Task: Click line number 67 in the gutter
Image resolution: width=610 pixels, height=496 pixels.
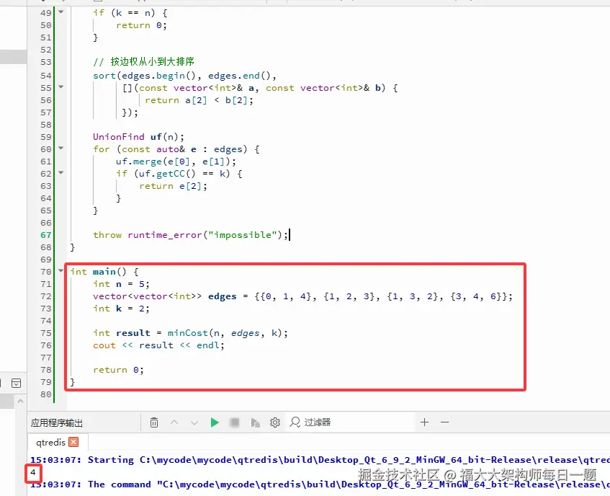Action: 46,235
